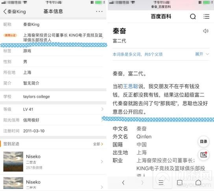The width and height of the screenshot is (214, 191).
Task: Tap the floating TA icon button
Action: [x=203, y=155]
